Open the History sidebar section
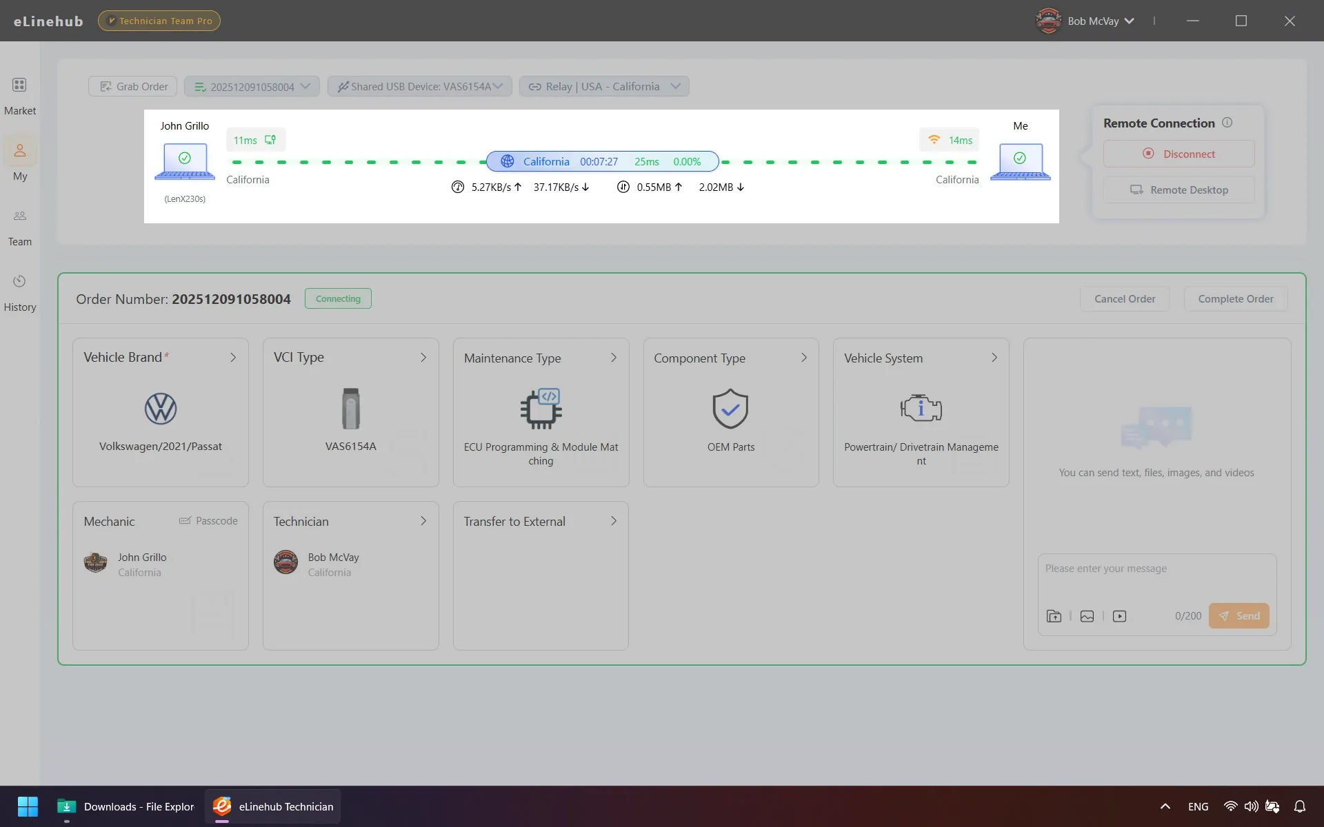1324x827 pixels. (x=19, y=293)
